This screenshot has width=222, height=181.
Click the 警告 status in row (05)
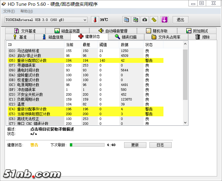(149, 60)
